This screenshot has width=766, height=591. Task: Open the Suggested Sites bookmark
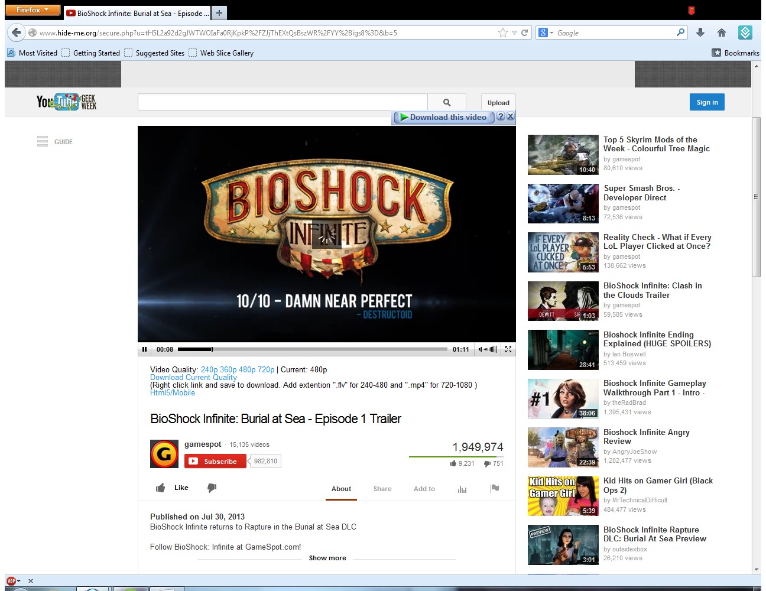pyautogui.click(x=154, y=53)
